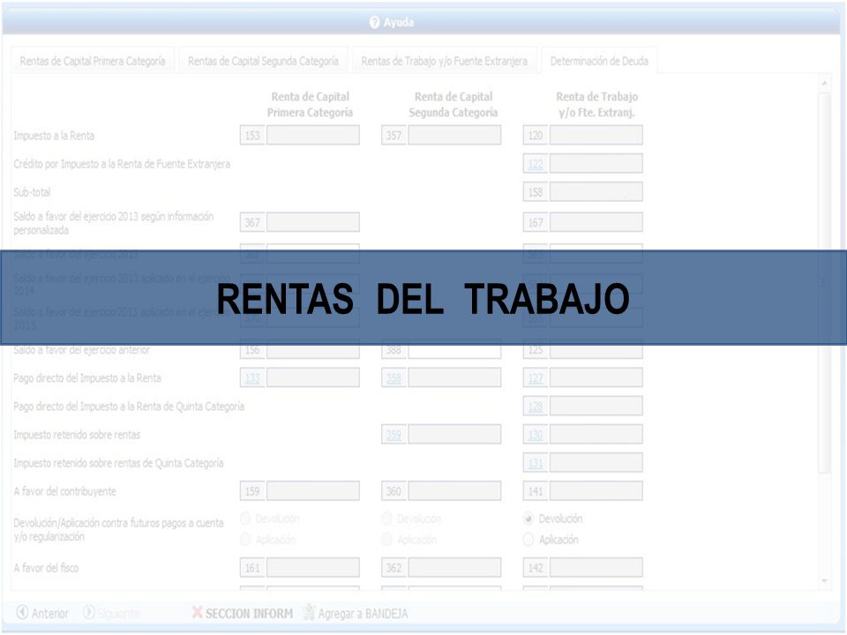Image resolution: width=847 pixels, height=635 pixels.
Task: Click the red X of SECCION INFORM
Action: (197, 612)
